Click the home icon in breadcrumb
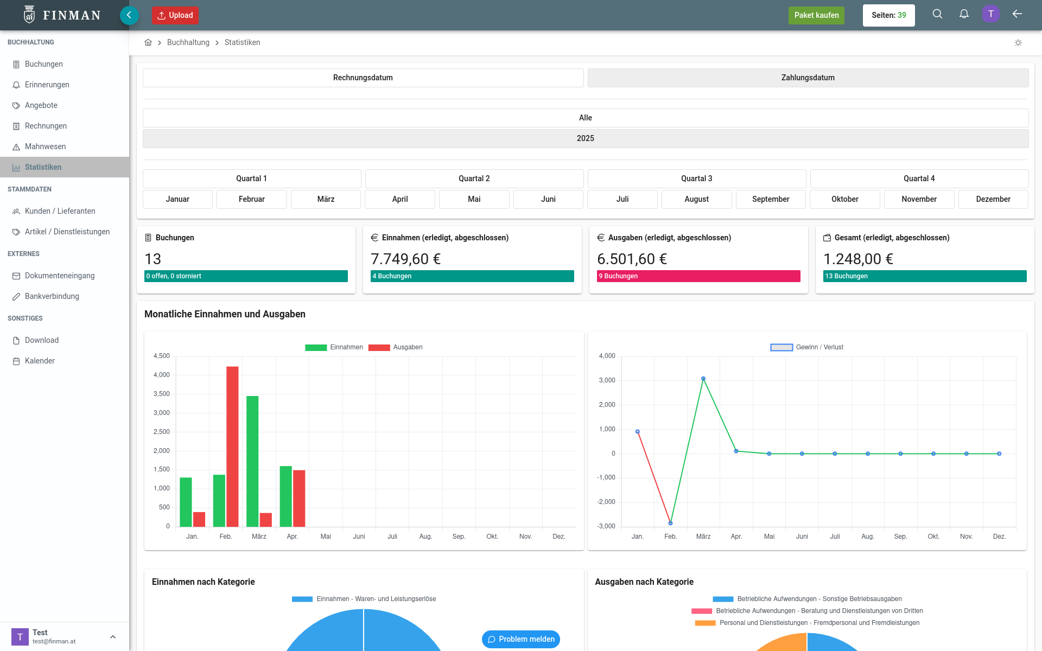The width and height of the screenshot is (1042, 651). tap(148, 42)
